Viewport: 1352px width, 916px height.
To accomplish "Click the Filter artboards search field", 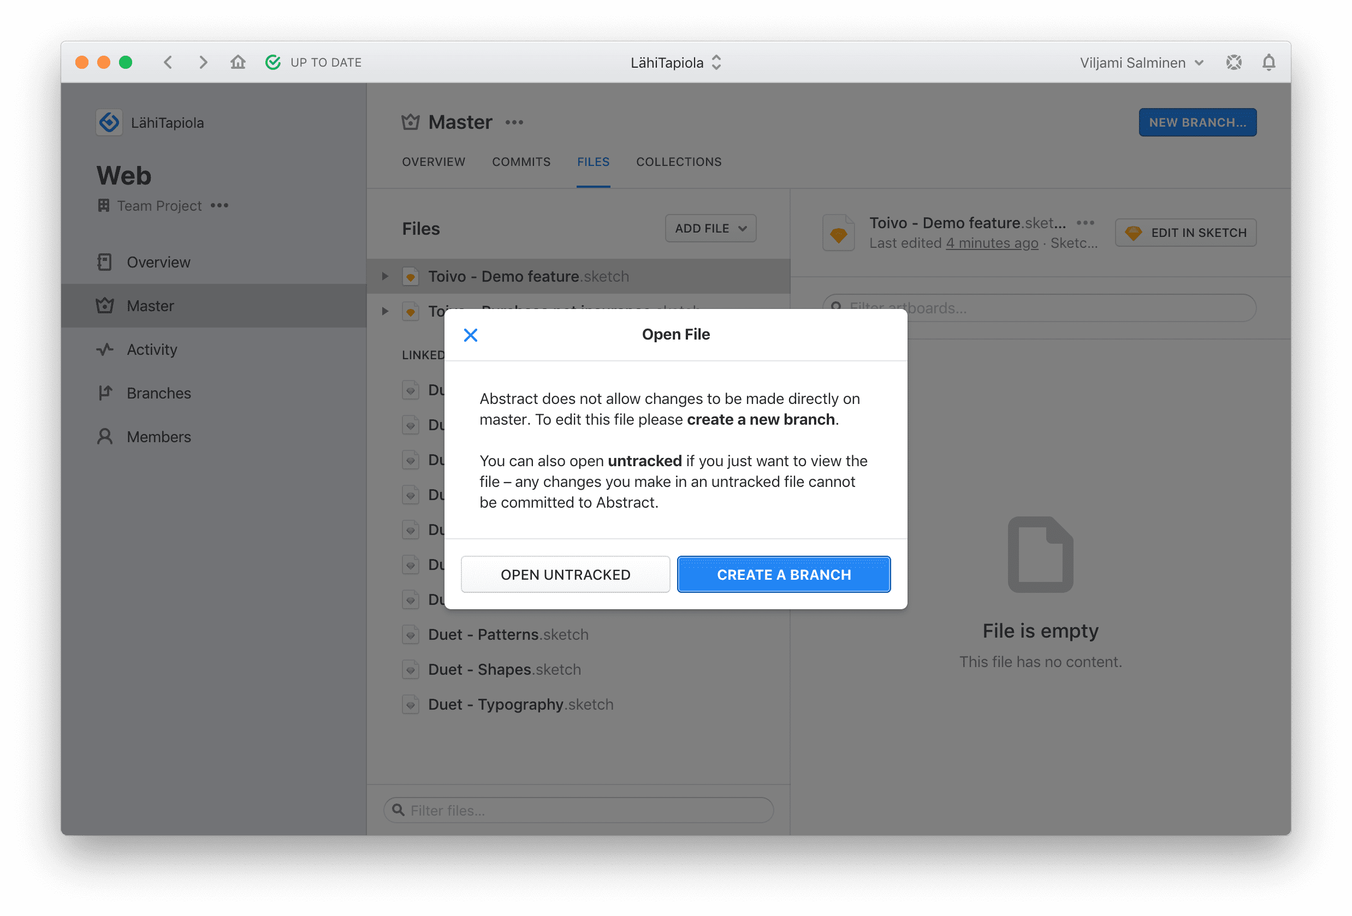I will point(1039,308).
